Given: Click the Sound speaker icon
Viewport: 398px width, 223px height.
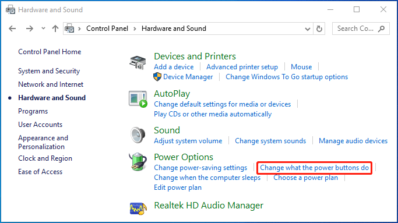Looking at the screenshot, I should tap(138, 135).
